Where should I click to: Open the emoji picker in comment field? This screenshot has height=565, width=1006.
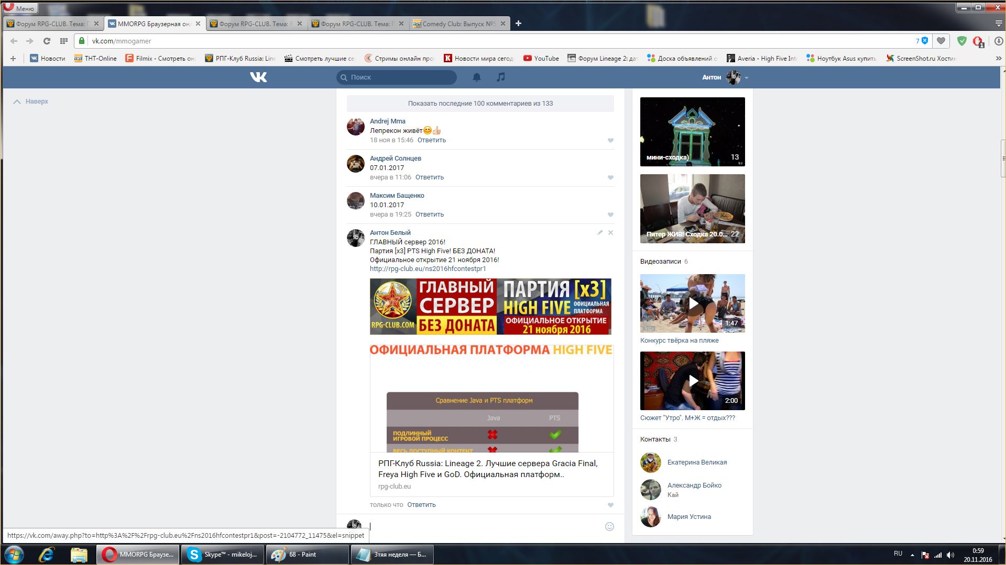click(x=609, y=527)
